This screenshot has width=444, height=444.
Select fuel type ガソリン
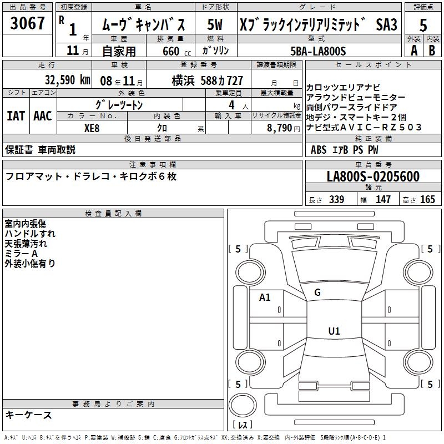(x=215, y=51)
